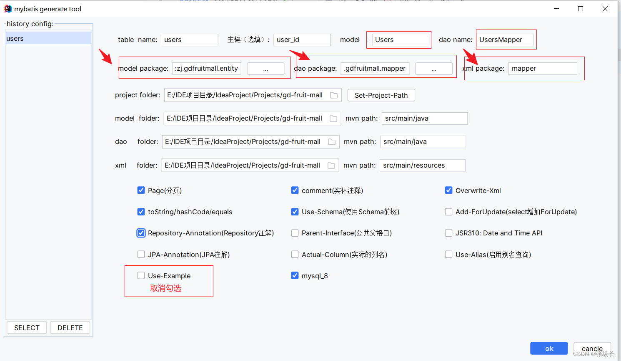Image resolution: width=621 pixels, height=361 pixels.
Task: Focus model mvn path src/main/java field
Action: click(425, 119)
